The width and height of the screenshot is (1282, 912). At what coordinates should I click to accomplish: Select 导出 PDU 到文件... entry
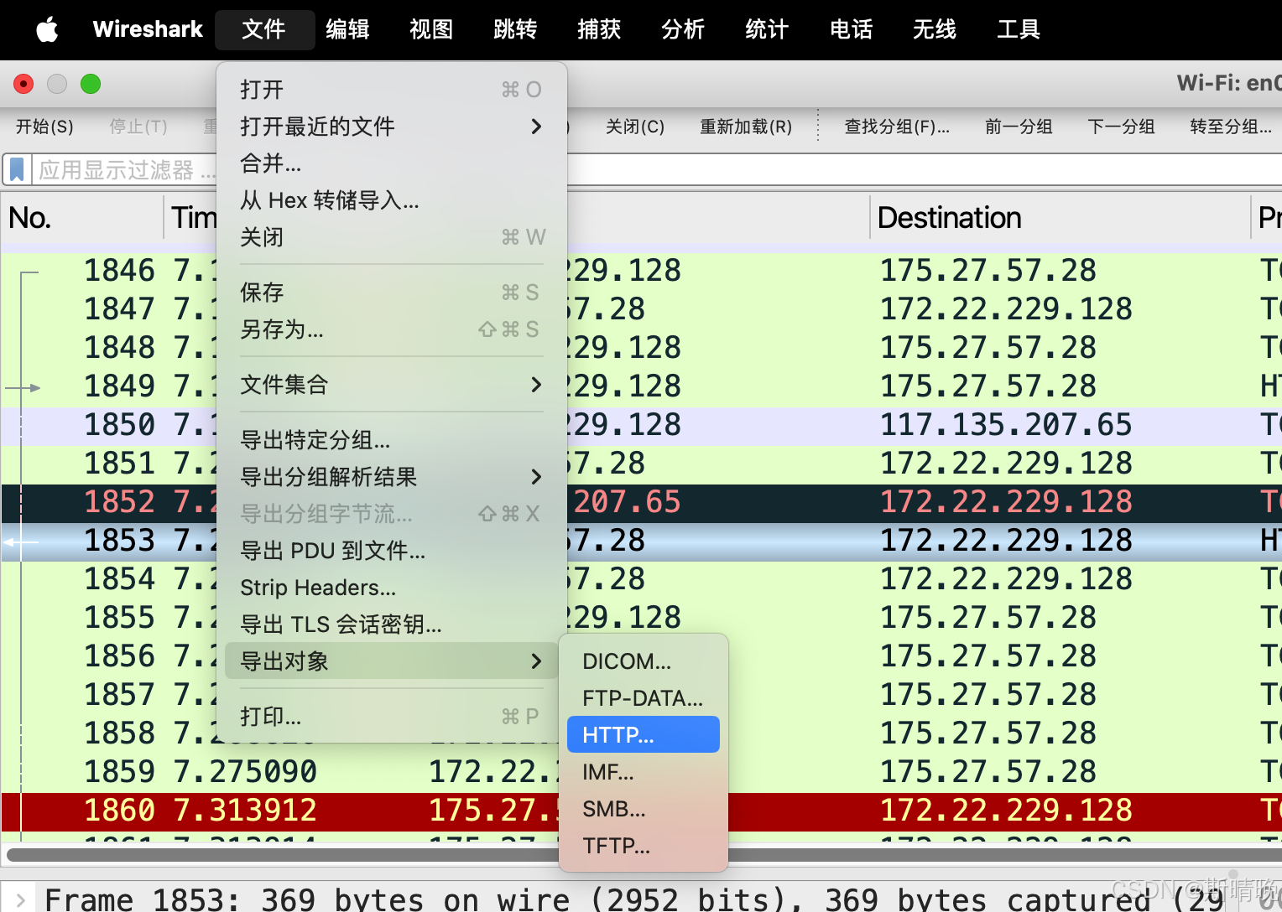tap(392, 551)
